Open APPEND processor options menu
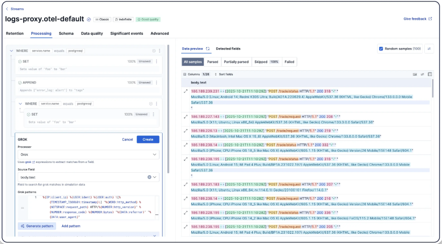Viewport: 442px width, 244px height. 157,82
